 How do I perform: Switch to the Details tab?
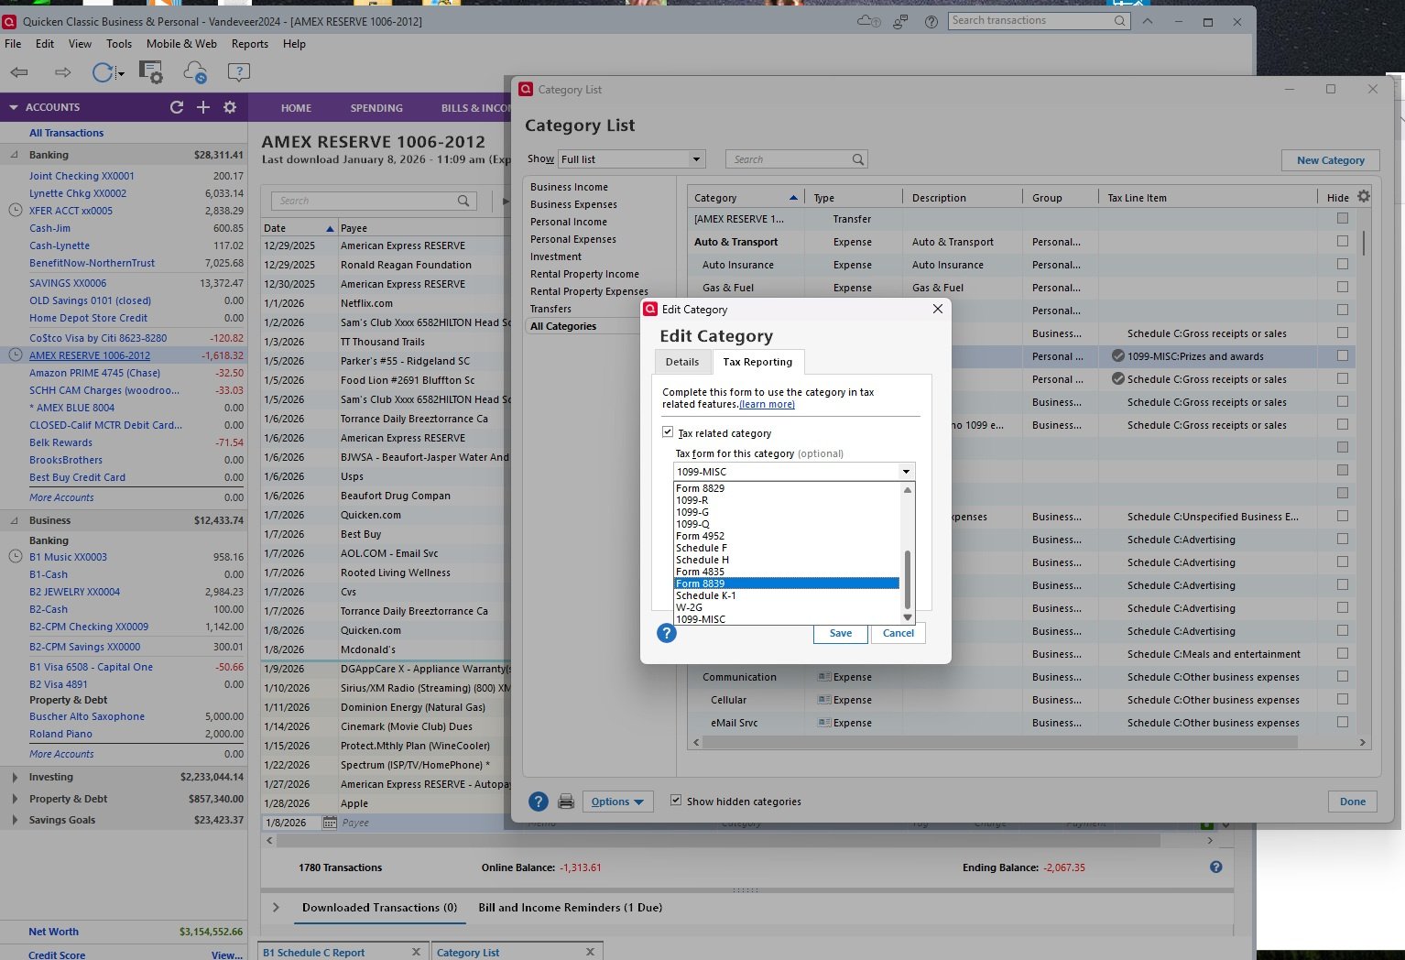coord(681,362)
